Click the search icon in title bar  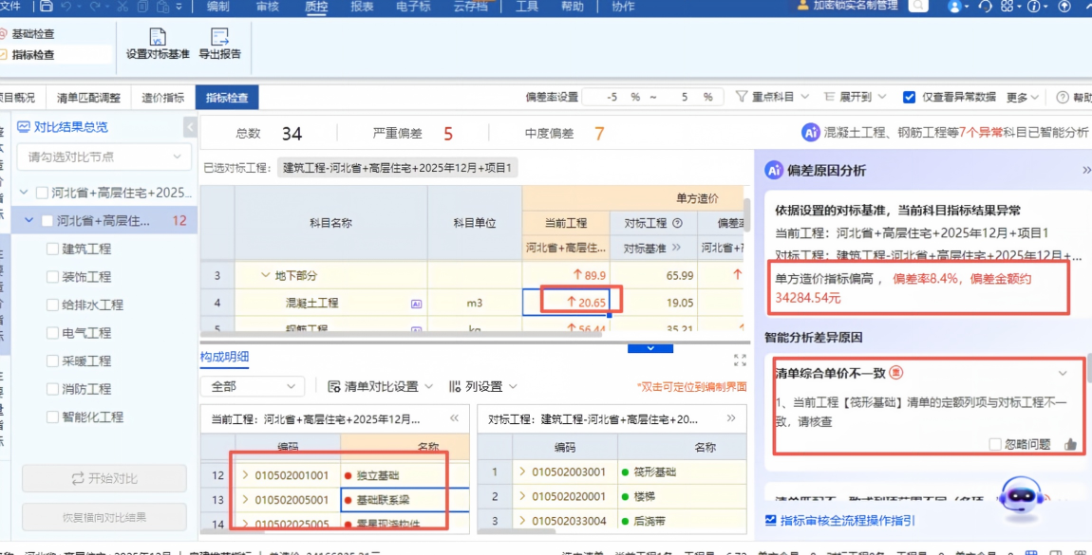pyautogui.click(x=918, y=6)
